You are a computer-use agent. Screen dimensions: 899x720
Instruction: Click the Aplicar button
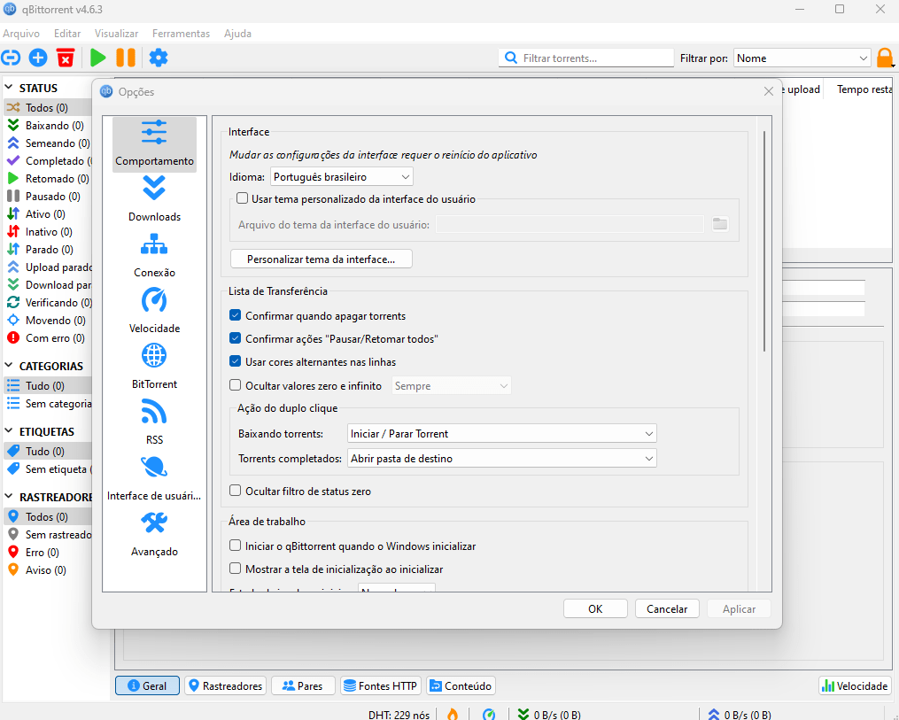point(739,608)
